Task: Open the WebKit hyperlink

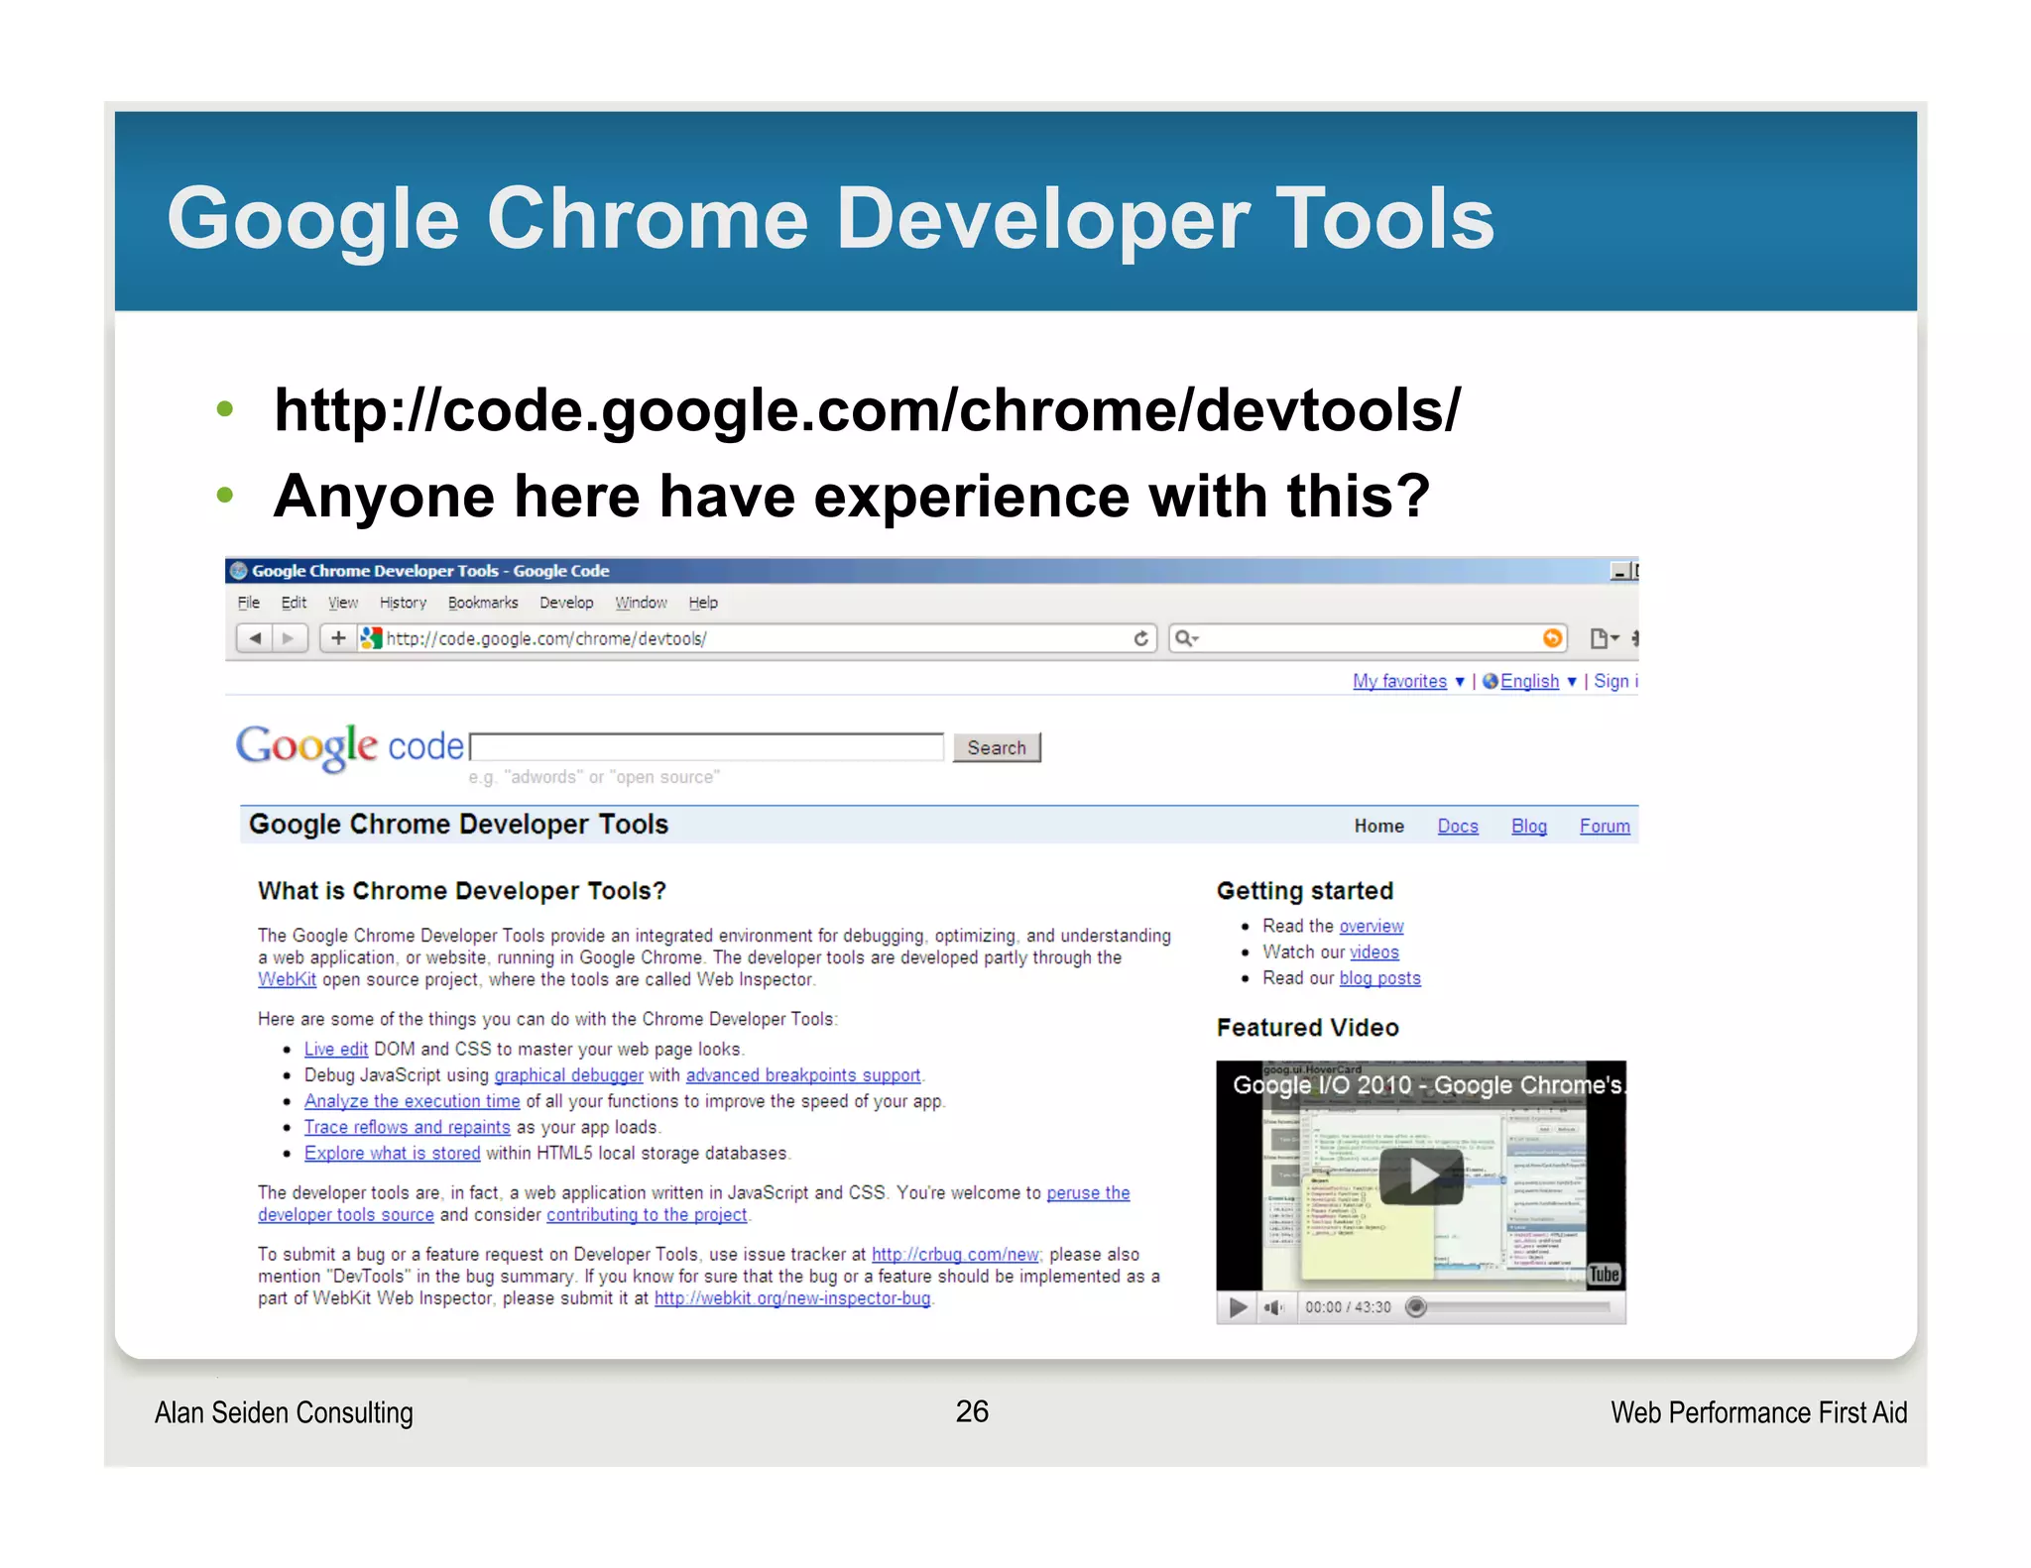Action: [287, 979]
